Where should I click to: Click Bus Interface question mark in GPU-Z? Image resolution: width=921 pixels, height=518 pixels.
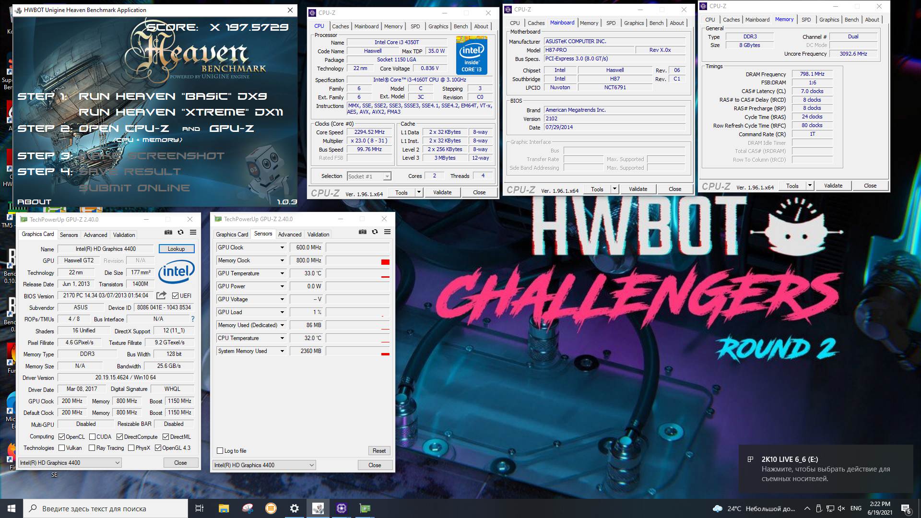193,319
